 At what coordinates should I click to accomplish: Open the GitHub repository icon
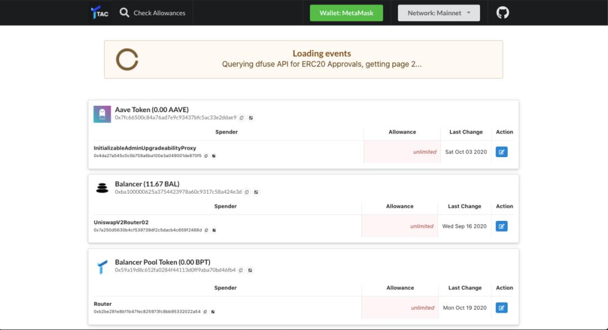[503, 13]
